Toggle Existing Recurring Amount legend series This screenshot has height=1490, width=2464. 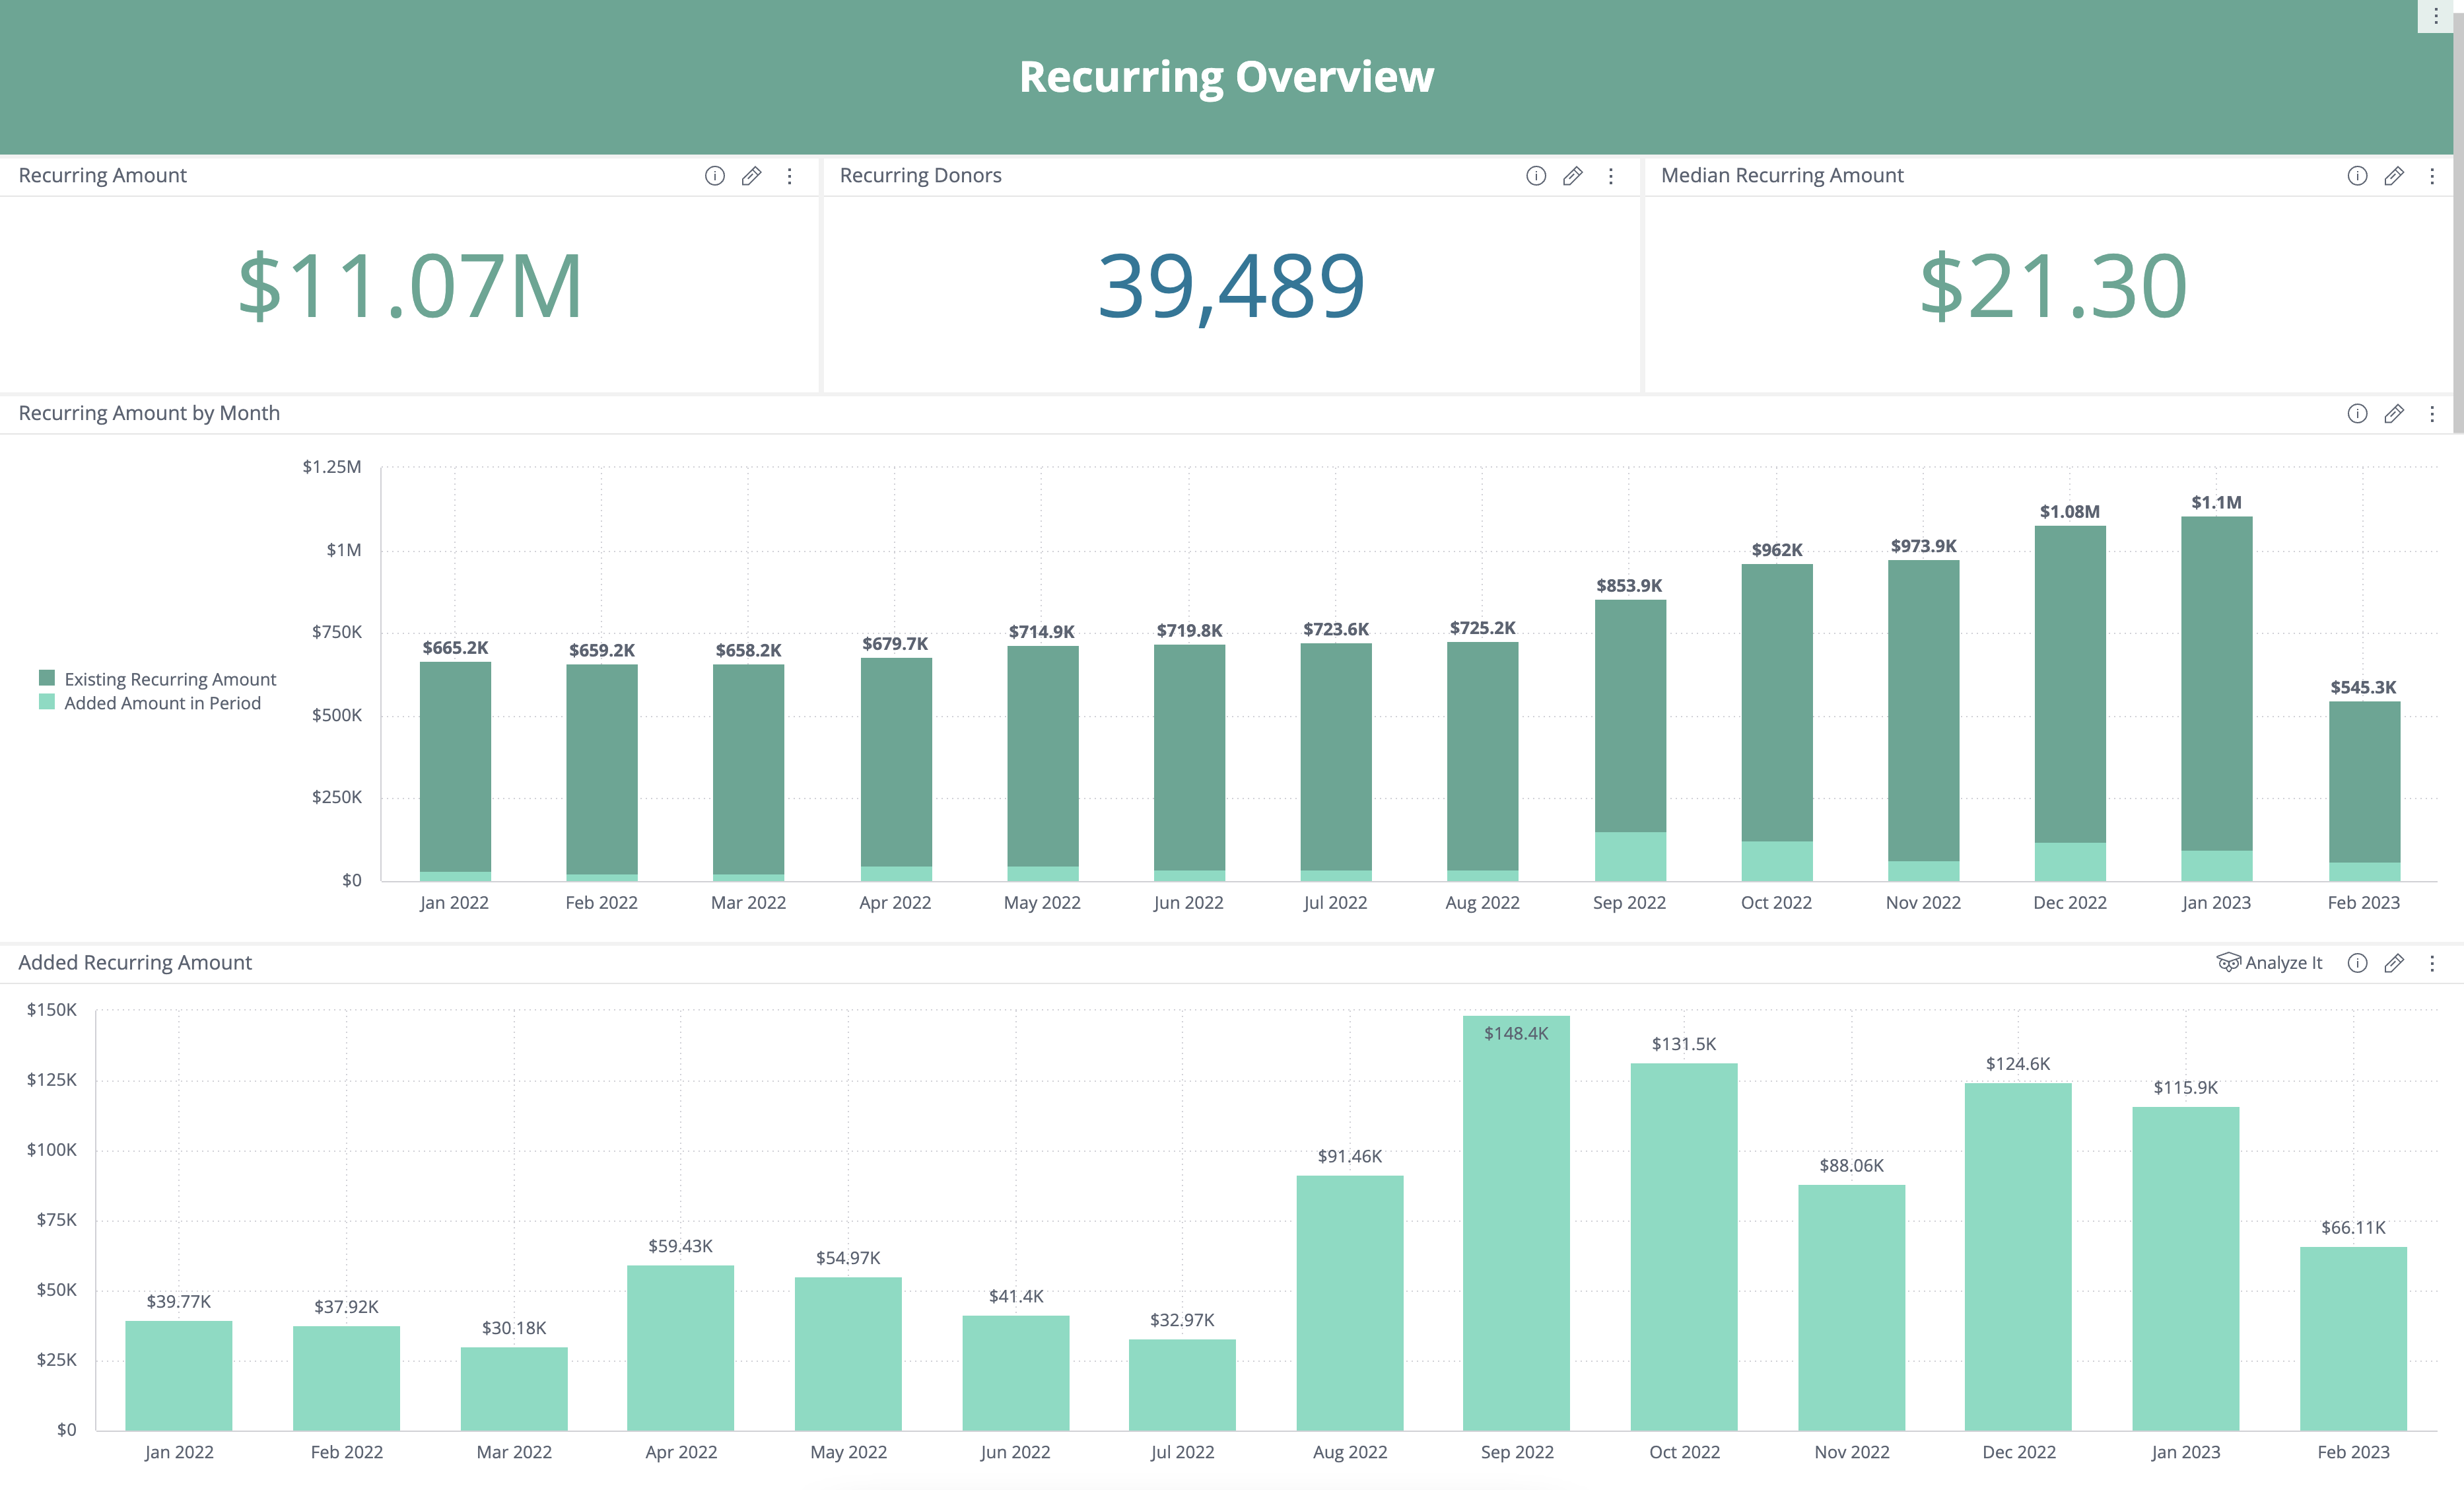[x=170, y=680]
